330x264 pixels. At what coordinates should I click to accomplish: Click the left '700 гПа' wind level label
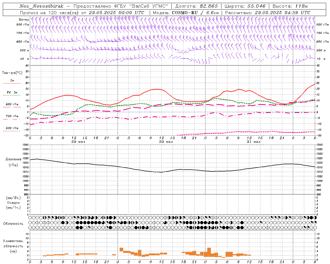point(23,33)
